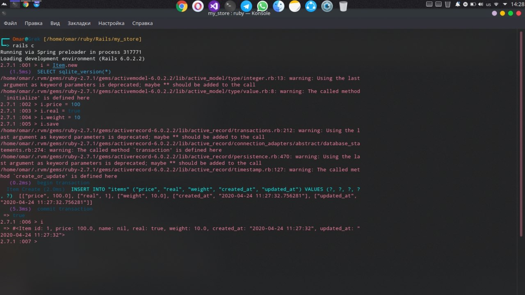The image size is (525, 295).
Task: Click the 'i.weight = 10' line
Action: coord(40,118)
